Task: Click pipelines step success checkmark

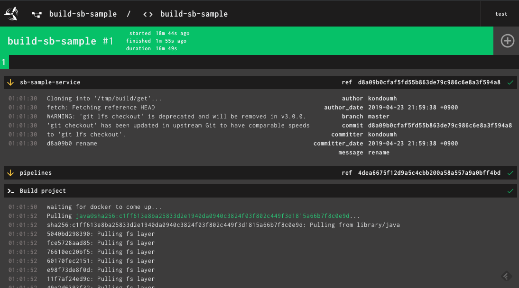Action: pyautogui.click(x=510, y=173)
